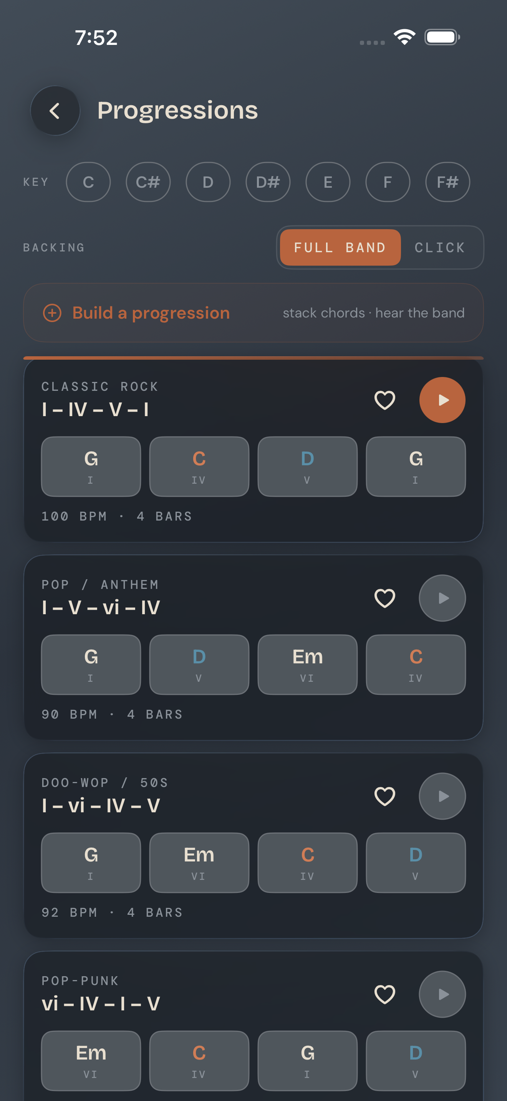Favorite the Pop-Punk progression heart
Image resolution: width=507 pixels, height=1101 pixels.
pyautogui.click(x=385, y=994)
